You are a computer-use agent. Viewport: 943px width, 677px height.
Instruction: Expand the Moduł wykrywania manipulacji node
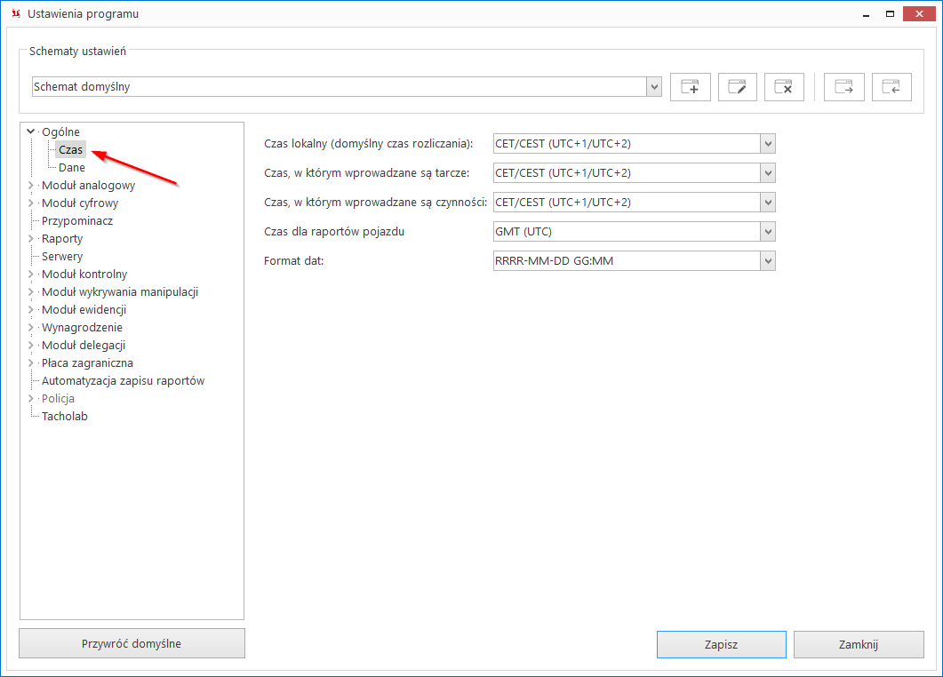click(31, 292)
